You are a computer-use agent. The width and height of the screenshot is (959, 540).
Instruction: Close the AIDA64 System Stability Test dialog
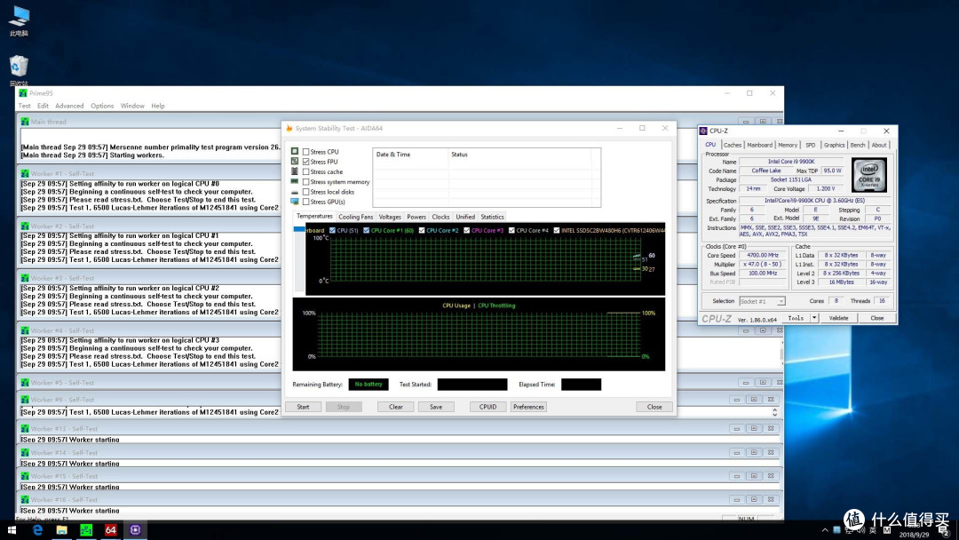point(654,407)
